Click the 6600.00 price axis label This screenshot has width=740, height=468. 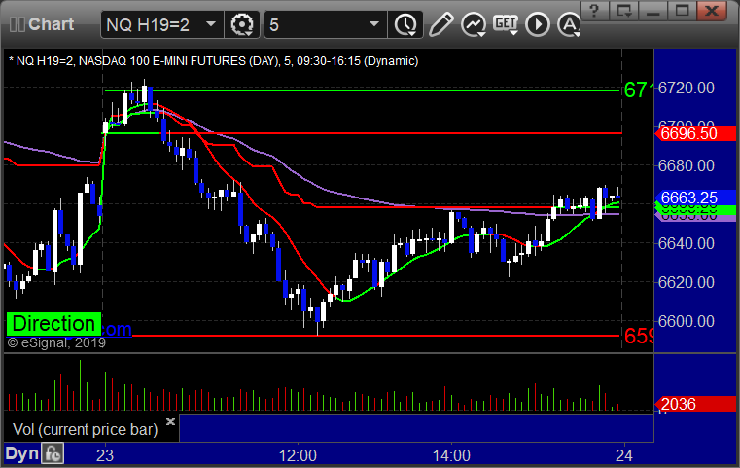click(x=687, y=322)
